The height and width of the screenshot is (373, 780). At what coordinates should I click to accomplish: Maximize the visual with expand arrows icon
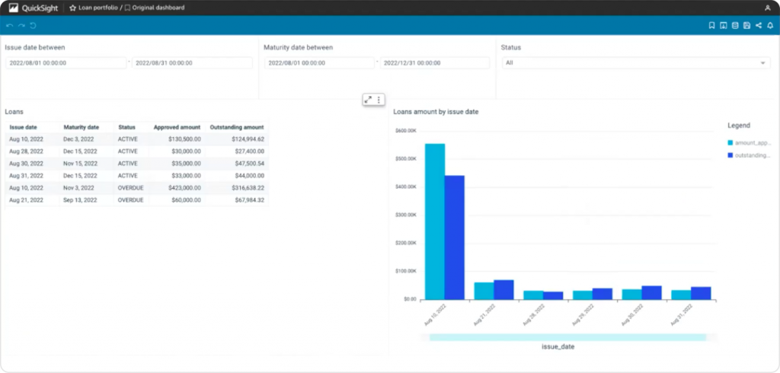pos(368,100)
